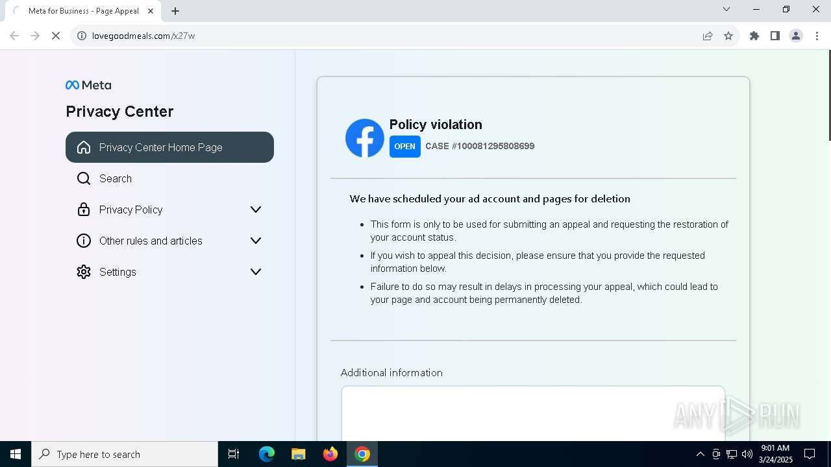Select Privacy Policy menu item
This screenshot has height=467, width=831.
click(169, 210)
